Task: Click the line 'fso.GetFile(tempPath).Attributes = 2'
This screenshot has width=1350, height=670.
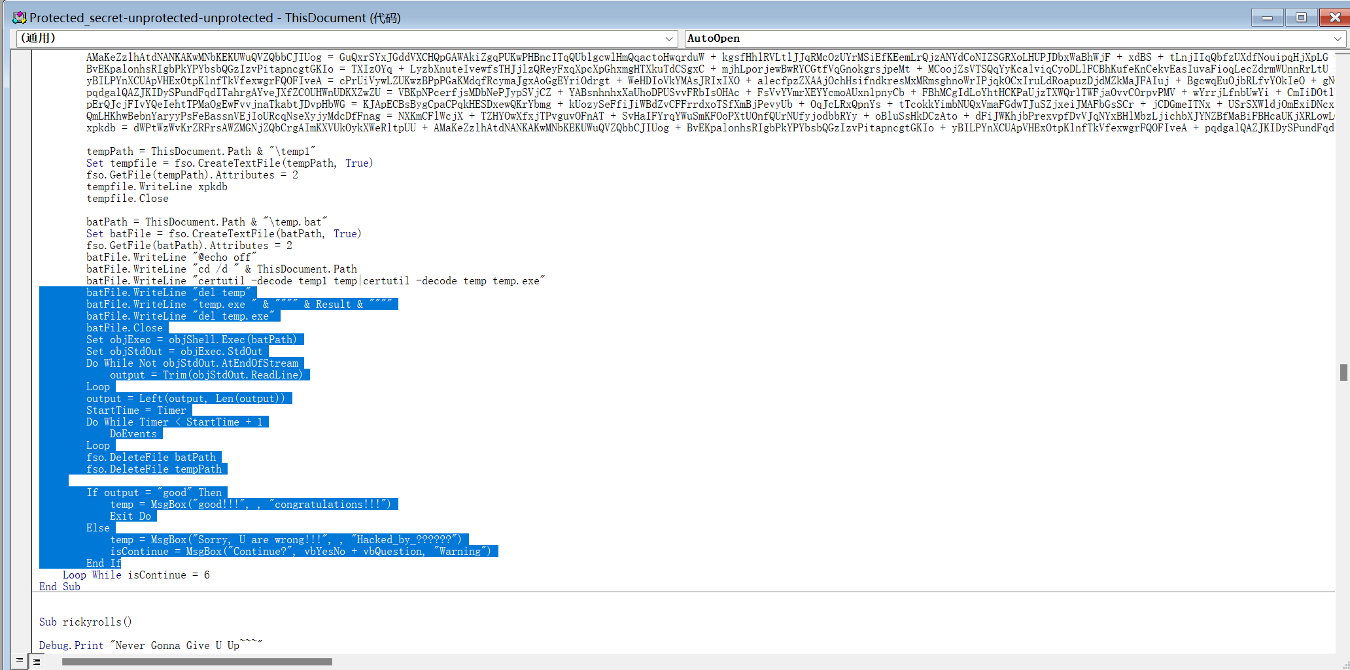Action: click(192, 175)
